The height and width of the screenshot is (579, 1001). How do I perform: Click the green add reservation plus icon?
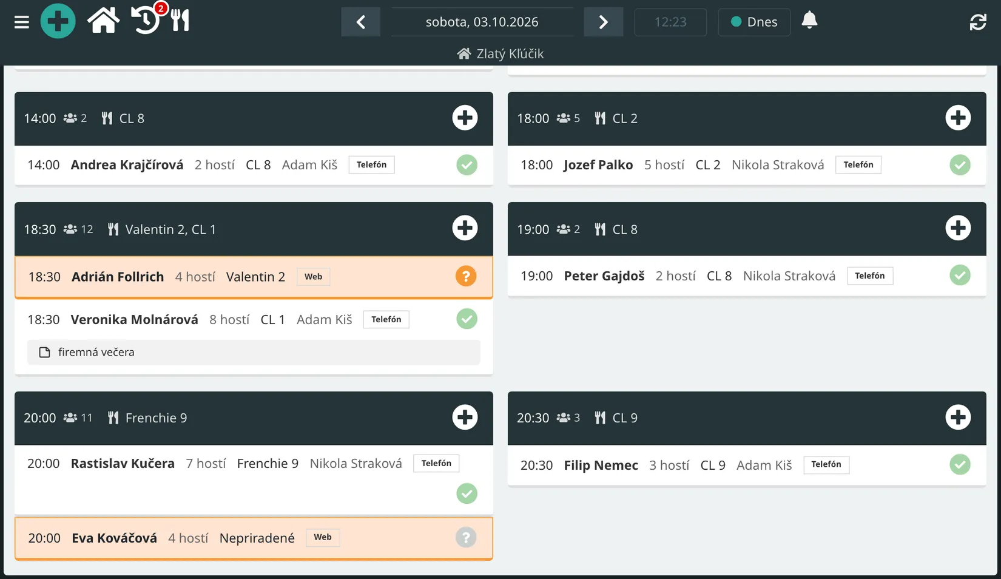[58, 21]
